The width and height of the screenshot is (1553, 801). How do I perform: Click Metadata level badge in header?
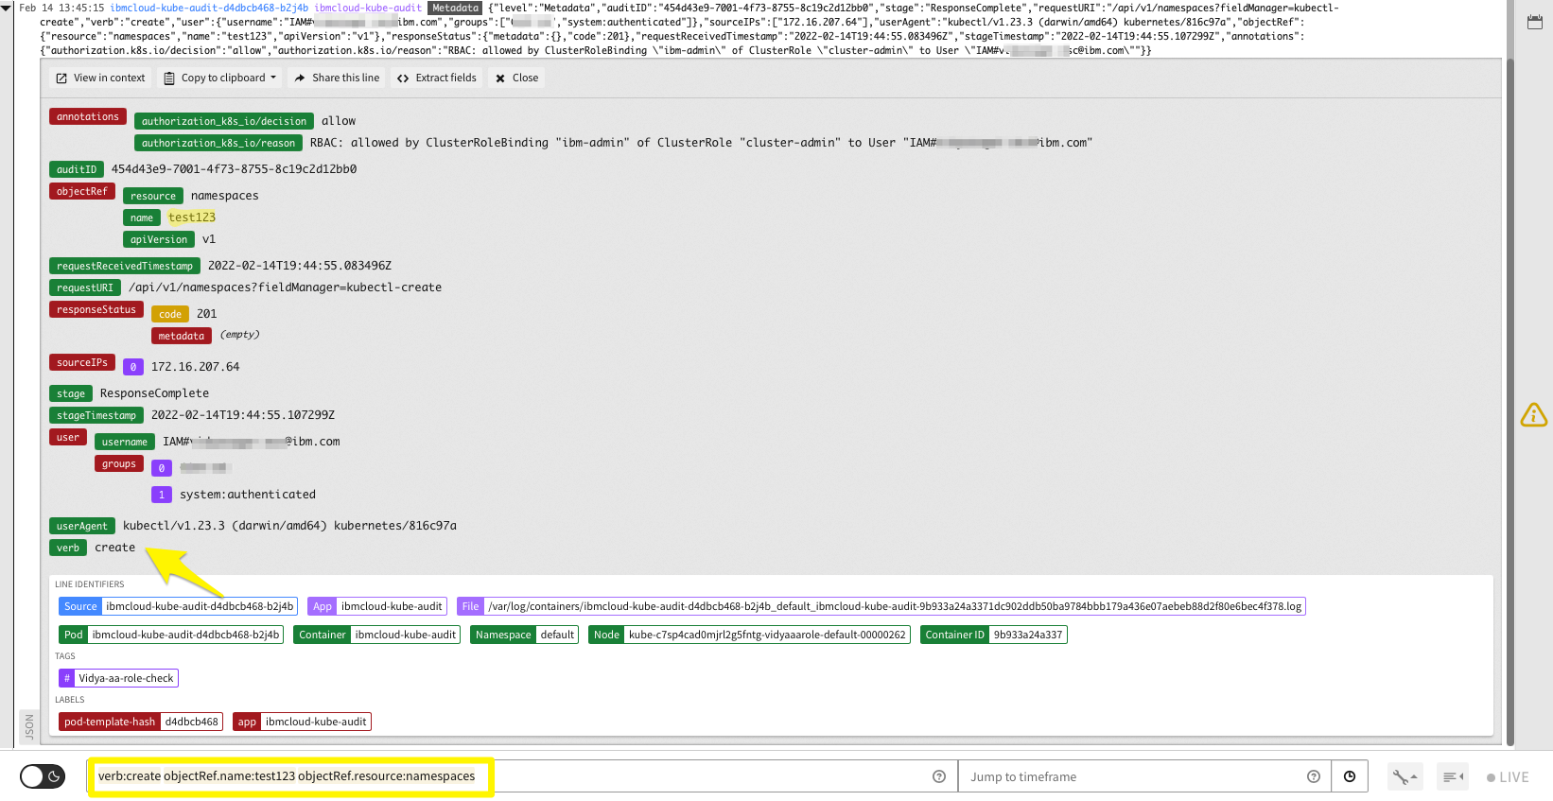click(x=455, y=8)
